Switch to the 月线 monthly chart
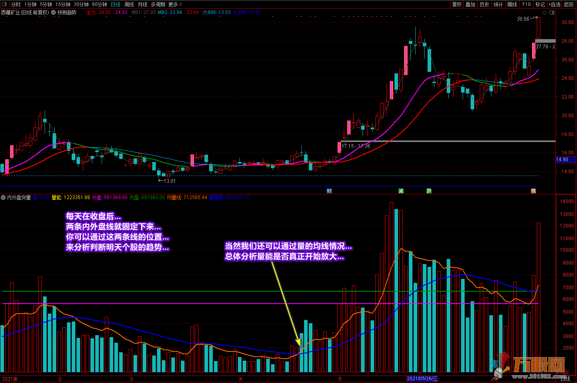Screen dimensions: 577x383 pos(143,4)
